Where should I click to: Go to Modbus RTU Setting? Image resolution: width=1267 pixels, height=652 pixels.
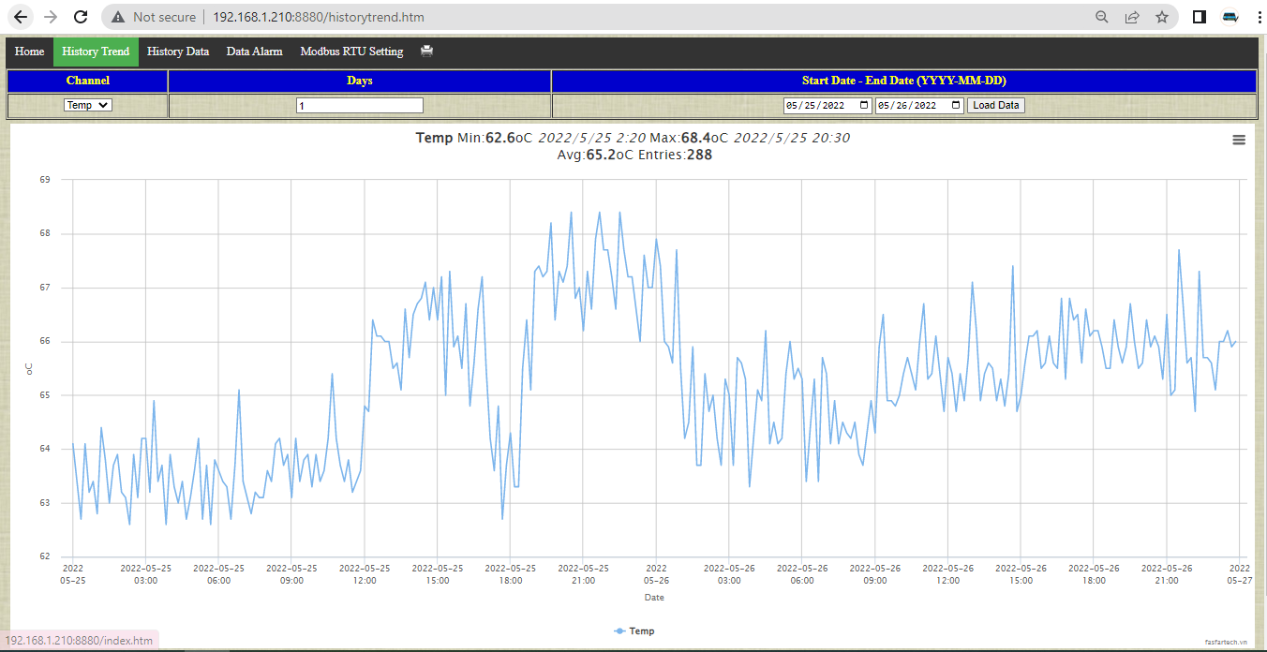click(351, 52)
